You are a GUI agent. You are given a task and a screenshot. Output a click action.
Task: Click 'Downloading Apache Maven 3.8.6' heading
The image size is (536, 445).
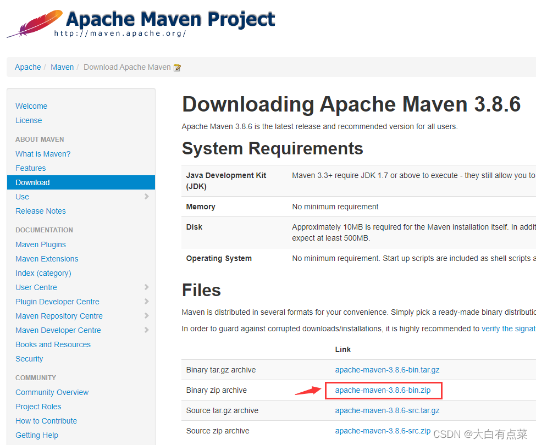click(351, 104)
